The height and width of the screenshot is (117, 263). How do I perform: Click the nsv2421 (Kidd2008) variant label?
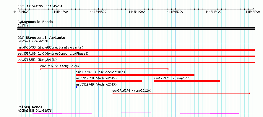(34, 41)
